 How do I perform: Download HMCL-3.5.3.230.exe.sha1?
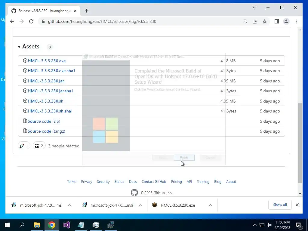(x=51, y=71)
